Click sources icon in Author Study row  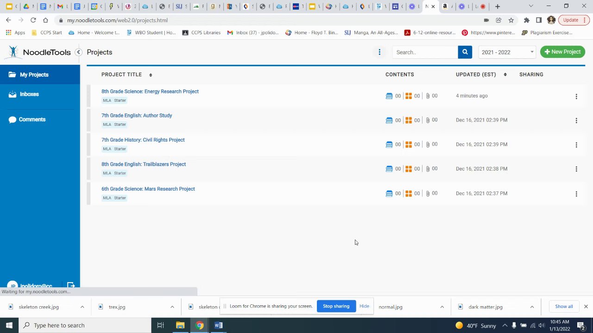389,120
